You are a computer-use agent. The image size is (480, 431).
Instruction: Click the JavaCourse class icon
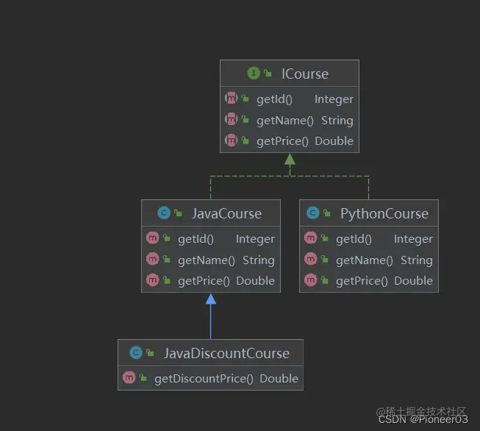(x=164, y=213)
